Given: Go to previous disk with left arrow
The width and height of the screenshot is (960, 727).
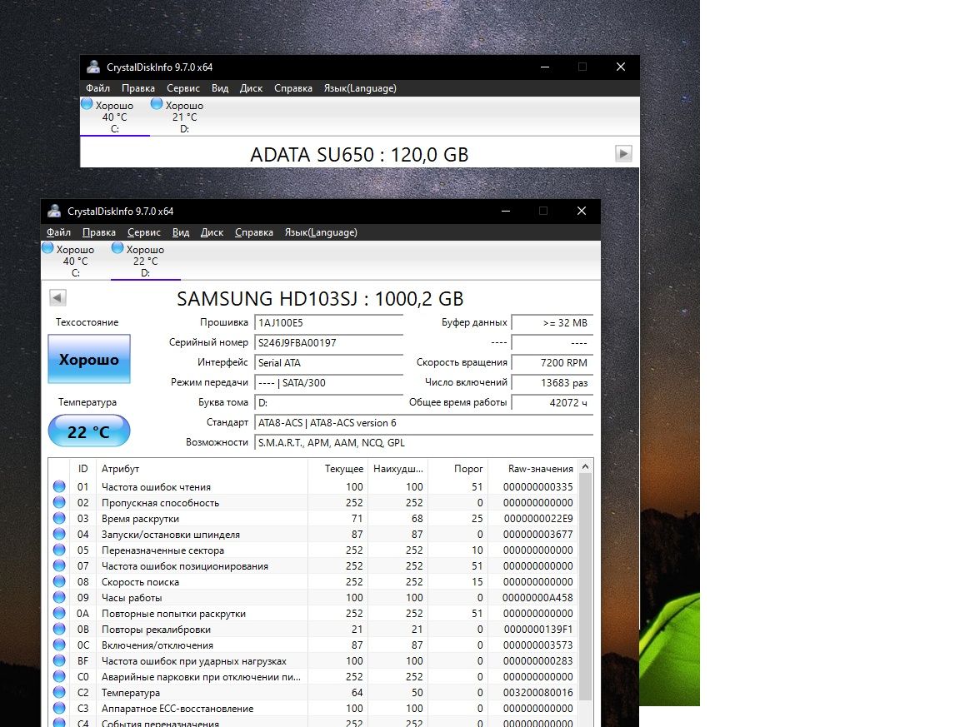Looking at the screenshot, I should point(57,298).
